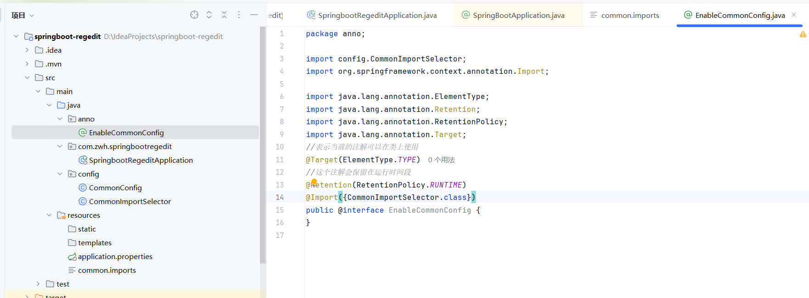809x298 pixels.
Task: Click the com.zwh.springbootregedit package icon
Action: tap(72, 146)
